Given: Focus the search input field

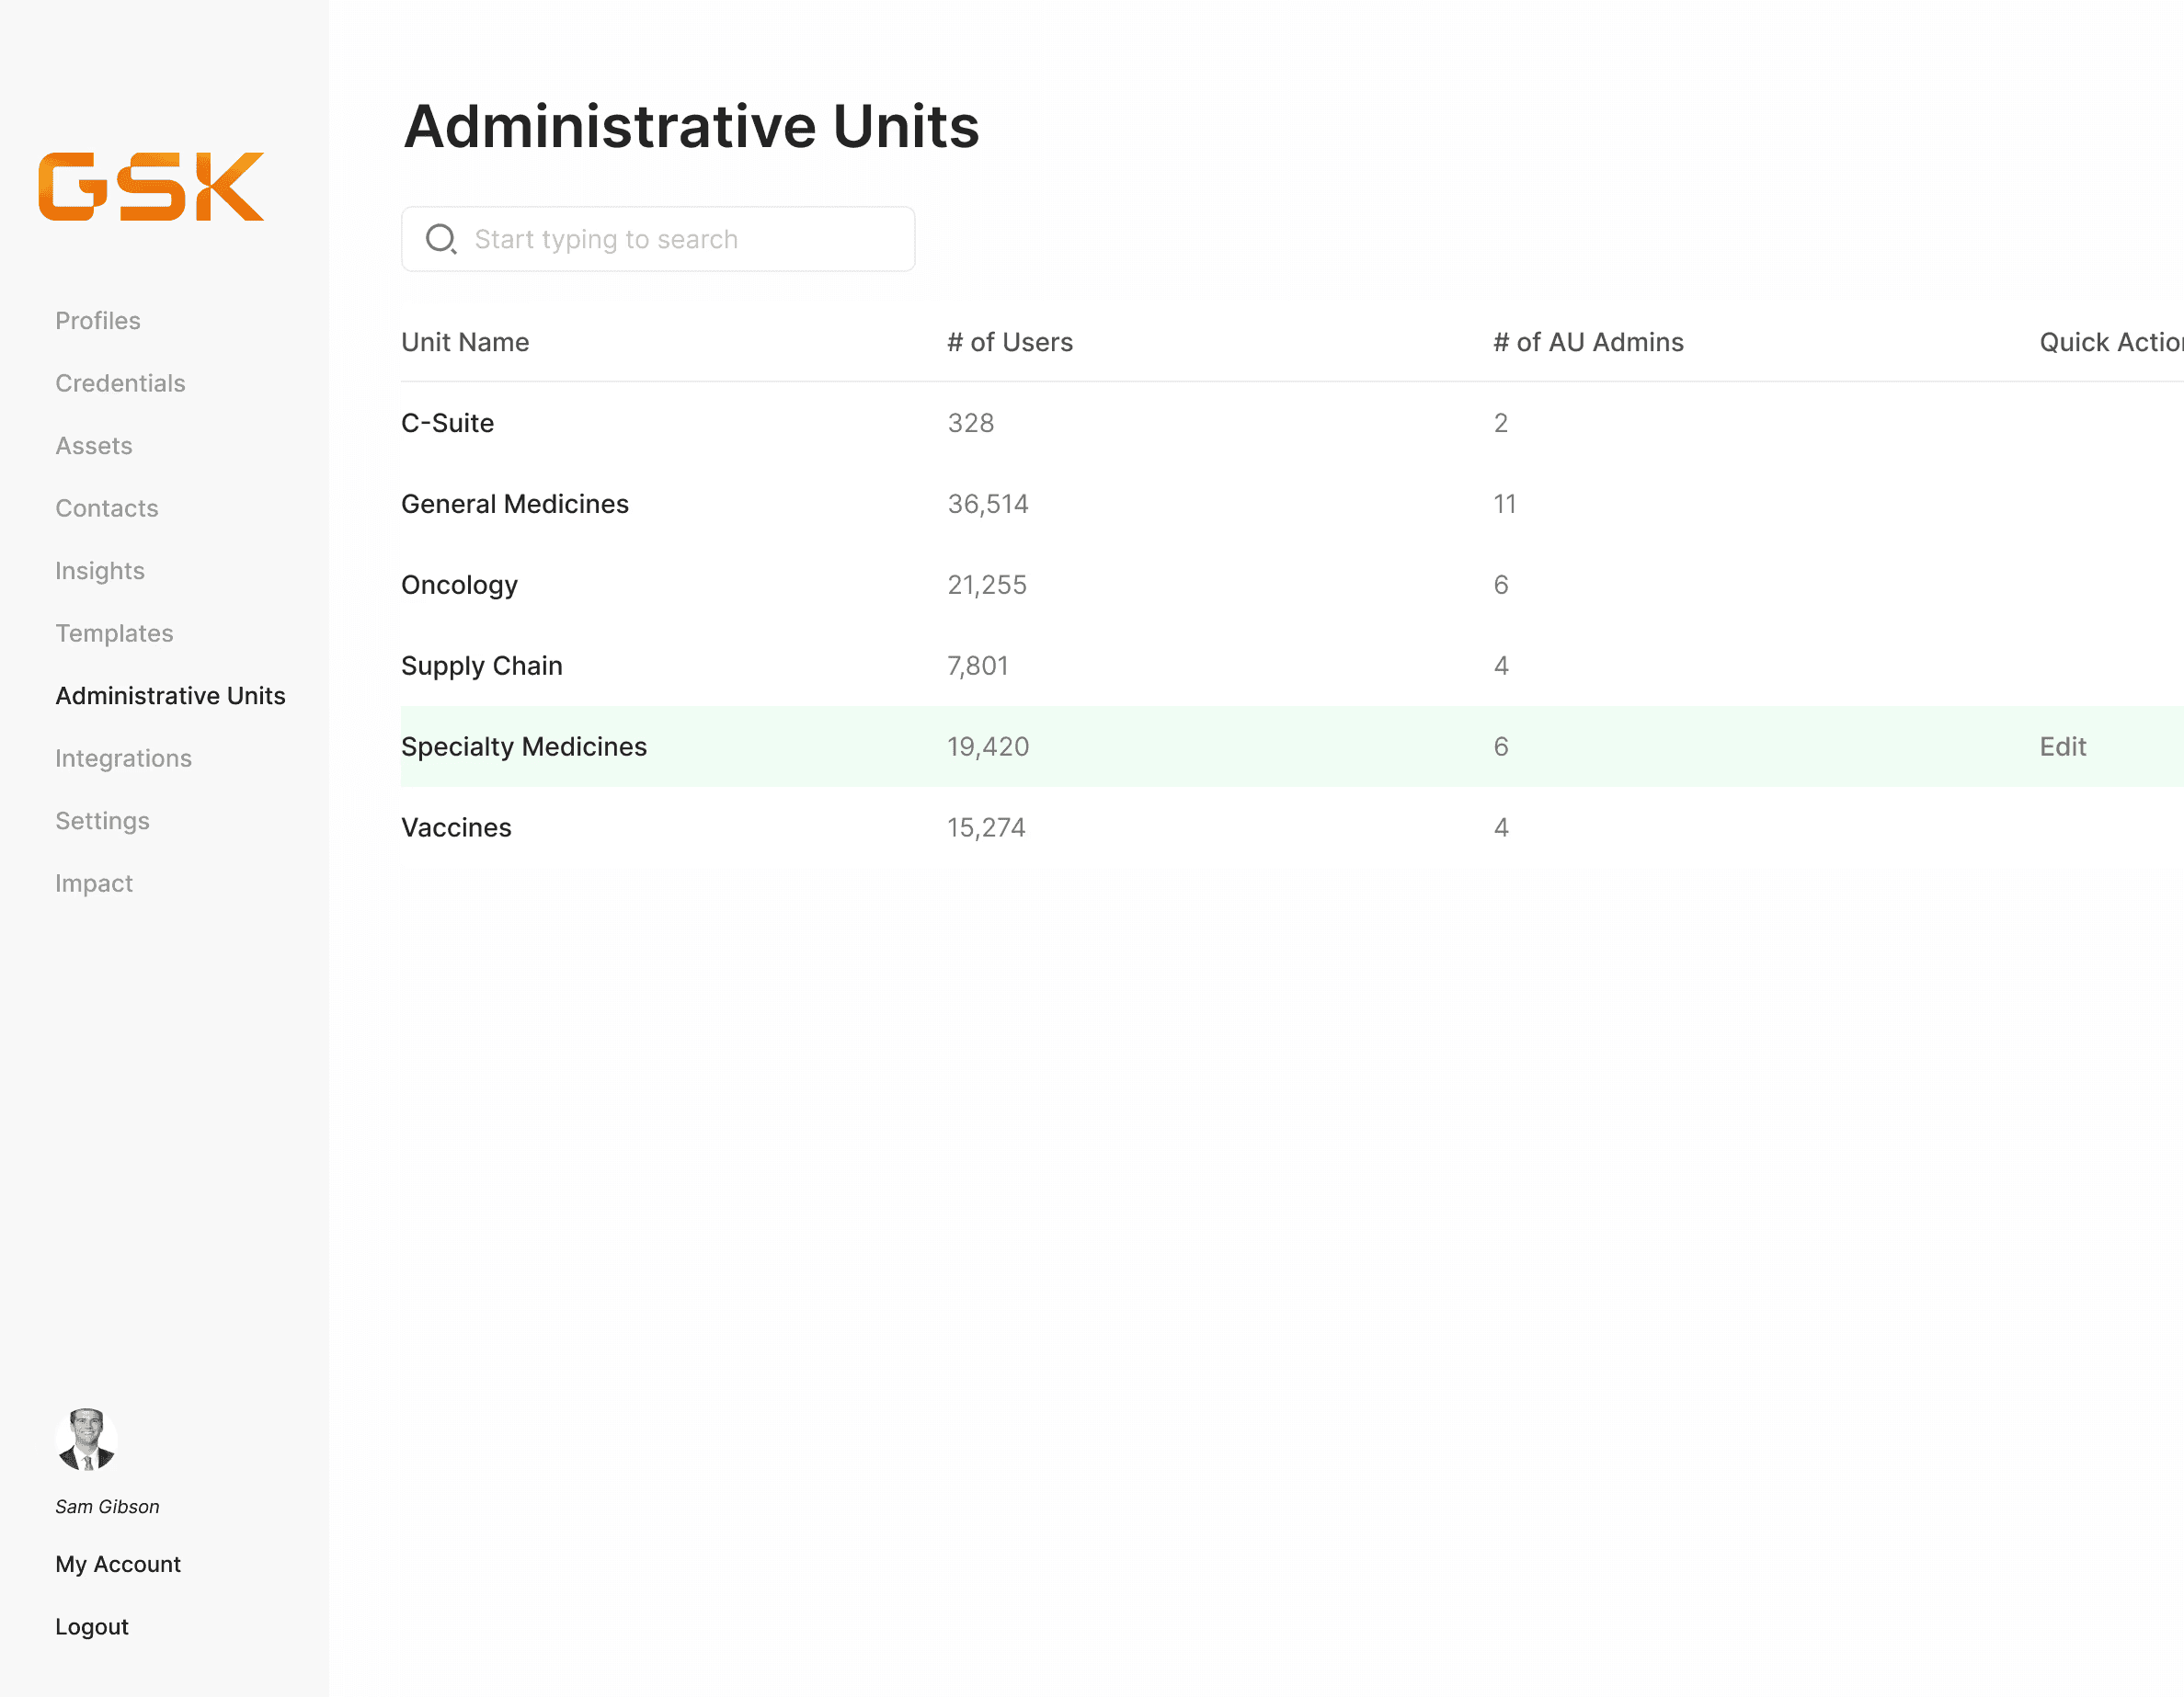Looking at the screenshot, I should point(658,239).
